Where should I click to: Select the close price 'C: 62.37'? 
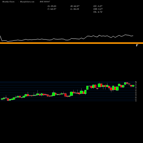click(52, 9)
